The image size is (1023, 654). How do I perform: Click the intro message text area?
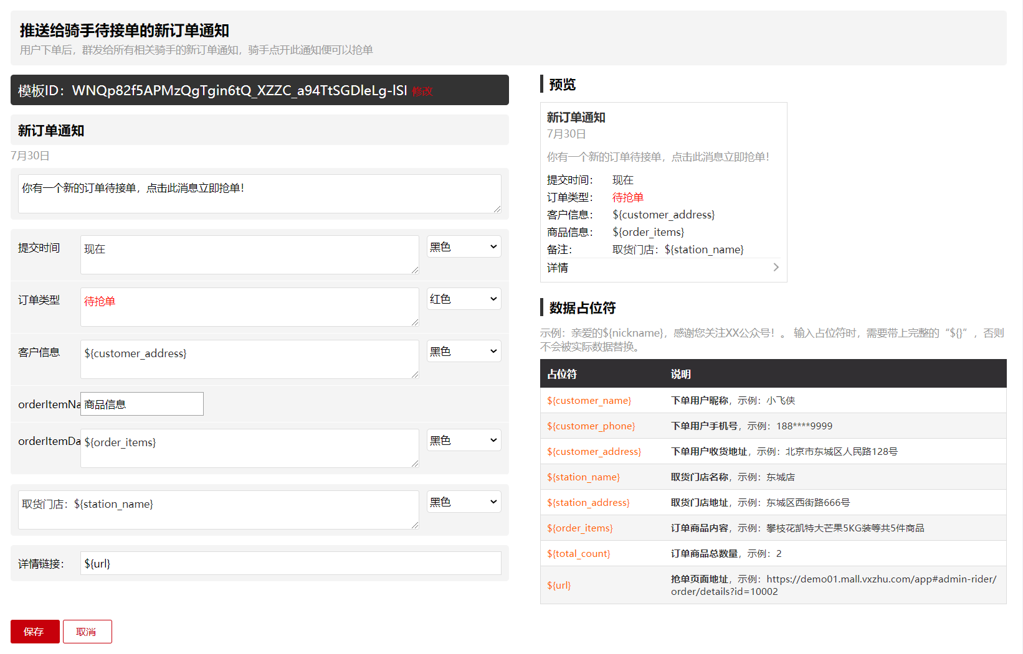coord(259,194)
